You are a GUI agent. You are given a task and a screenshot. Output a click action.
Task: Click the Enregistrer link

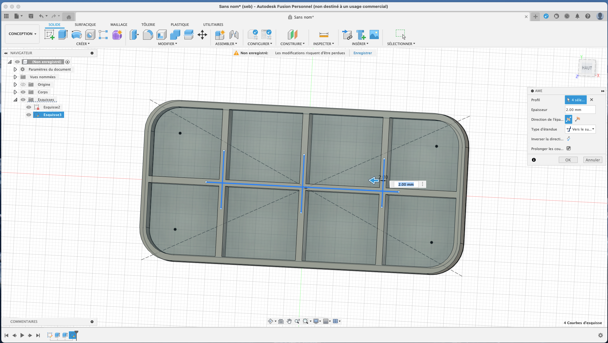[363, 53]
